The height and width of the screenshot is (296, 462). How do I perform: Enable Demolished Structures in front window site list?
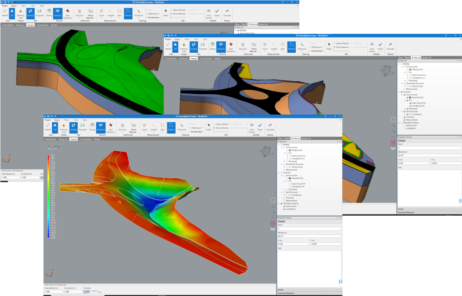pos(284,164)
